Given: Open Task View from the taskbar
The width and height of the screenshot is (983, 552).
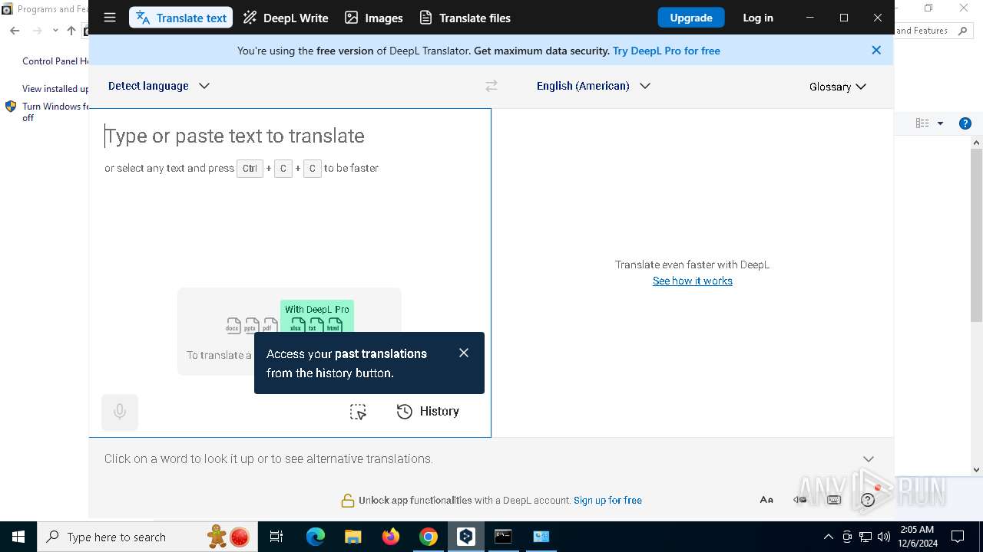Looking at the screenshot, I should (x=277, y=537).
